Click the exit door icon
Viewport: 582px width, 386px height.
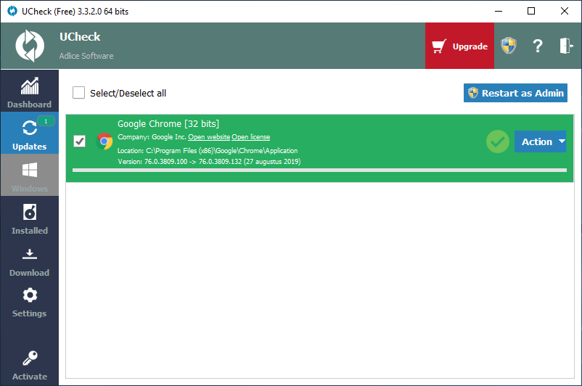click(566, 46)
